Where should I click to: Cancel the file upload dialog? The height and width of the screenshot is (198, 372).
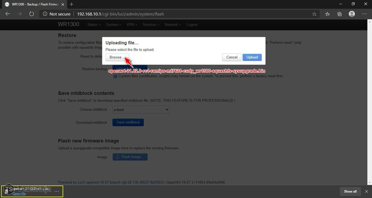click(232, 57)
